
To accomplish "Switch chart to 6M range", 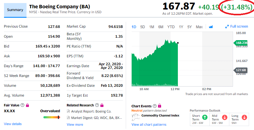I will tap(161, 27).
